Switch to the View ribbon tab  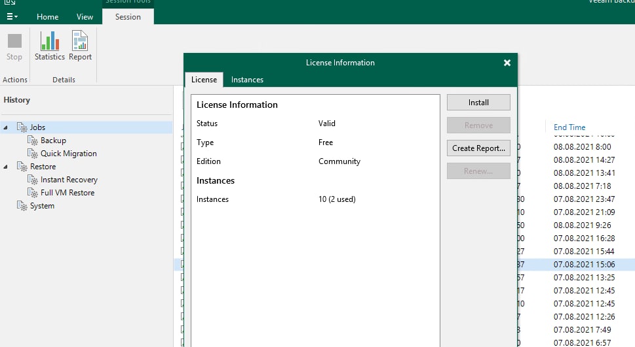point(85,17)
